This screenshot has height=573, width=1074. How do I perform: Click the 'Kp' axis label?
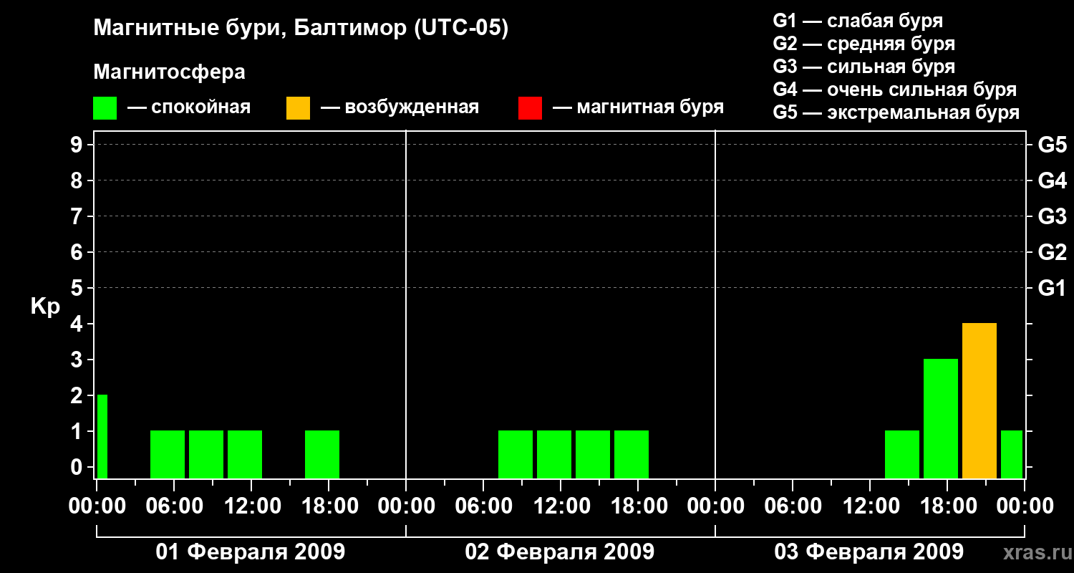(45, 307)
